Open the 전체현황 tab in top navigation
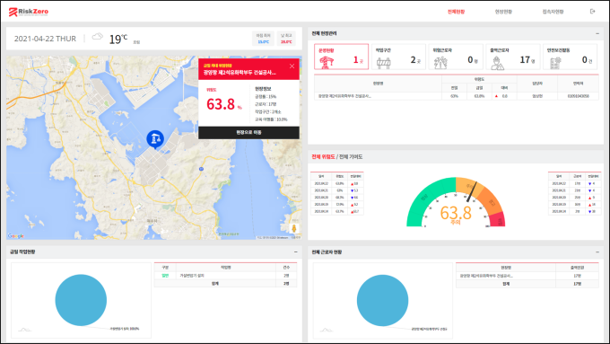 pos(456,12)
